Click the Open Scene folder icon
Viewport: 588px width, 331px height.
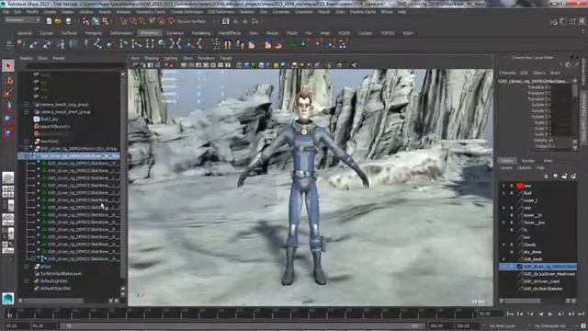pyautogui.click(x=58, y=21)
